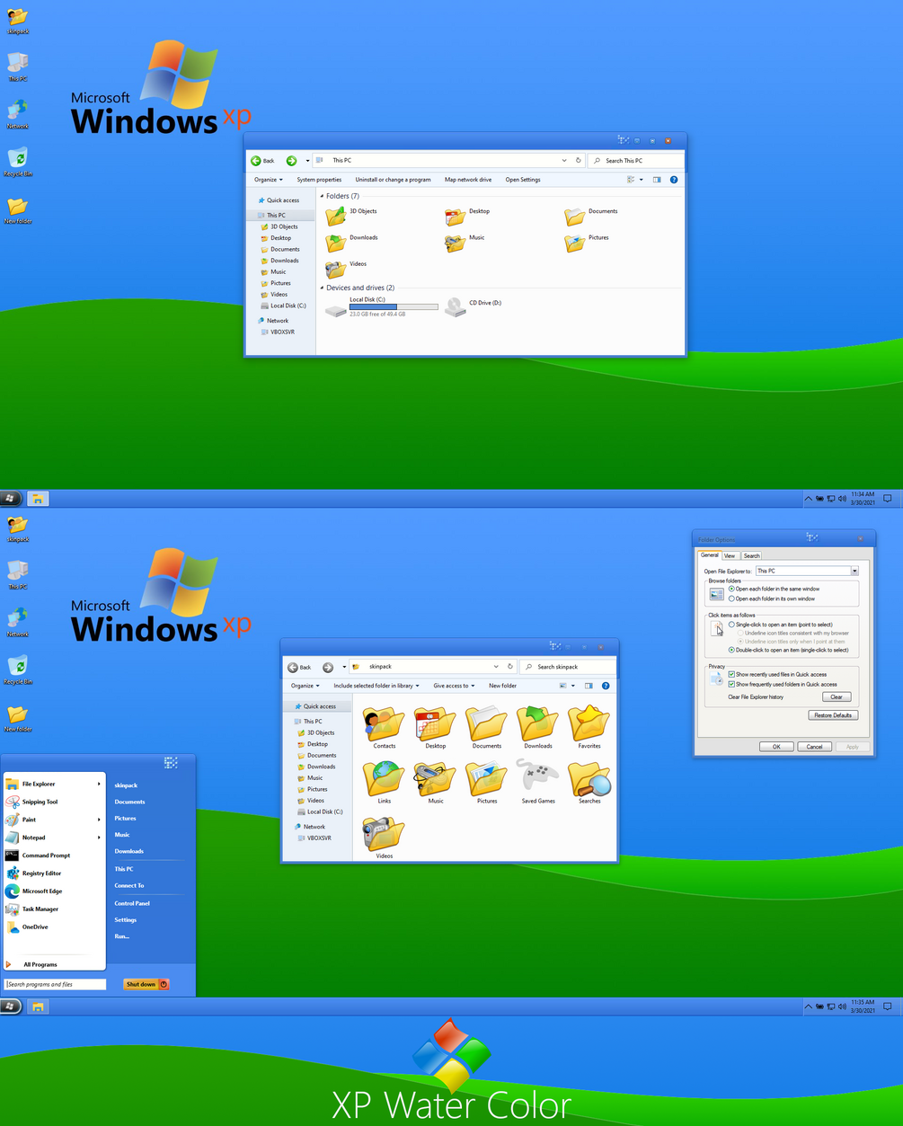Open the large Videos camcorder folder in skinpack

click(x=385, y=838)
